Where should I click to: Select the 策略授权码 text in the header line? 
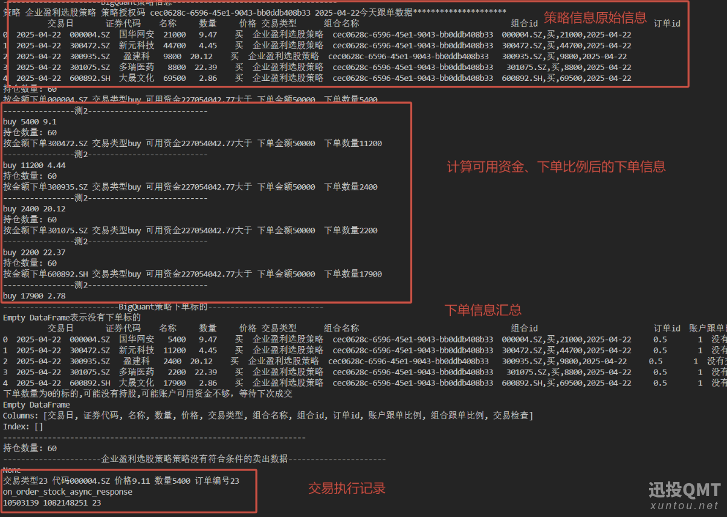click(x=123, y=12)
